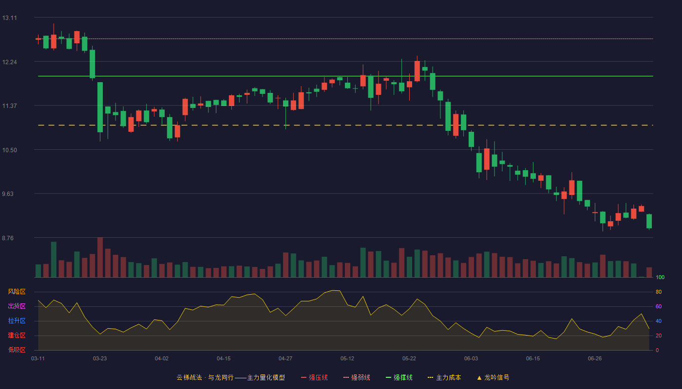Select the 风险区 zone label
Viewport: 682px width, 389px height.
tap(17, 292)
